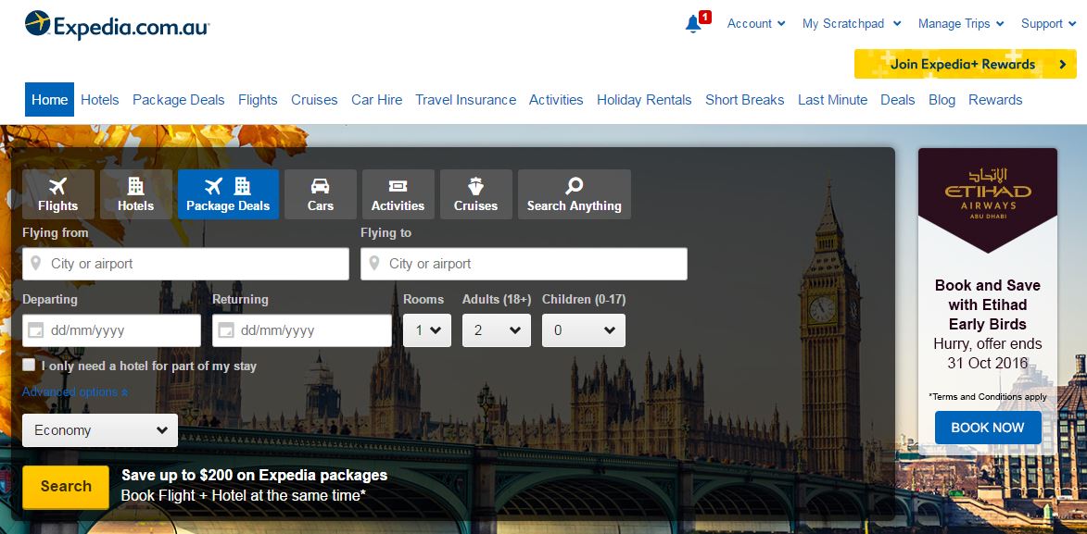Select the Hotels building icon tab
The height and width of the screenshot is (534, 1087).
[x=136, y=194]
